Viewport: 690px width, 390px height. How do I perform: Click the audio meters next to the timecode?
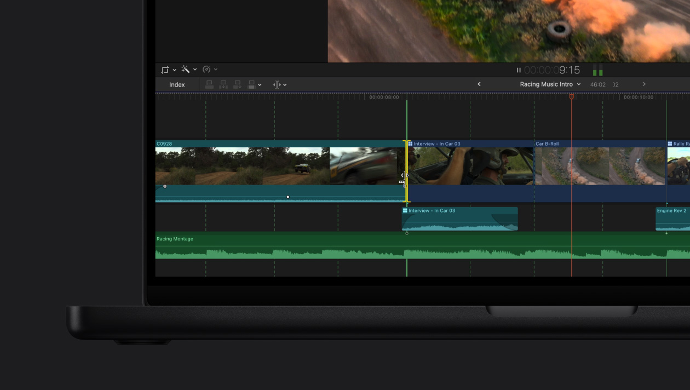point(597,70)
